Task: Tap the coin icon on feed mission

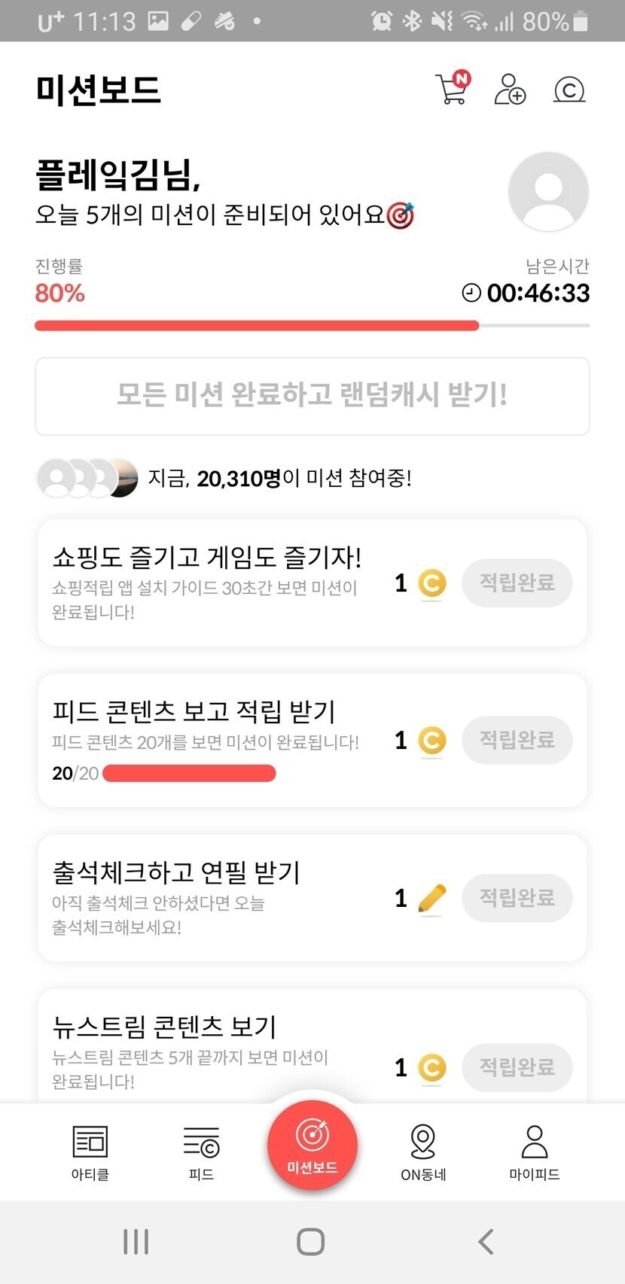Action: pos(431,741)
